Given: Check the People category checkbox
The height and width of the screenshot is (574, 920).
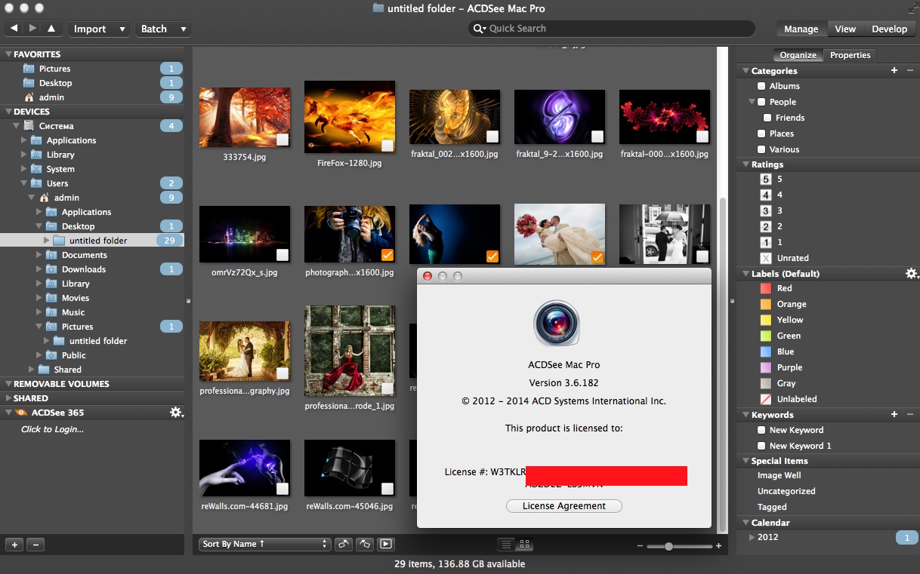Looking at the screenshot, I should coord(761,102).
